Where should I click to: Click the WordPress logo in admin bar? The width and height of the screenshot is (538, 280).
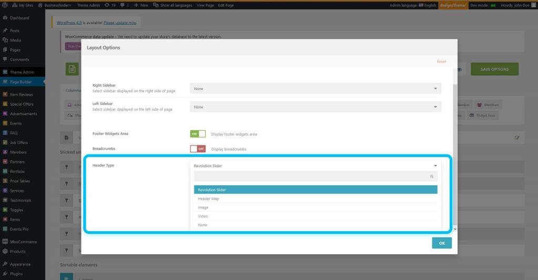[x=5, y=5]
